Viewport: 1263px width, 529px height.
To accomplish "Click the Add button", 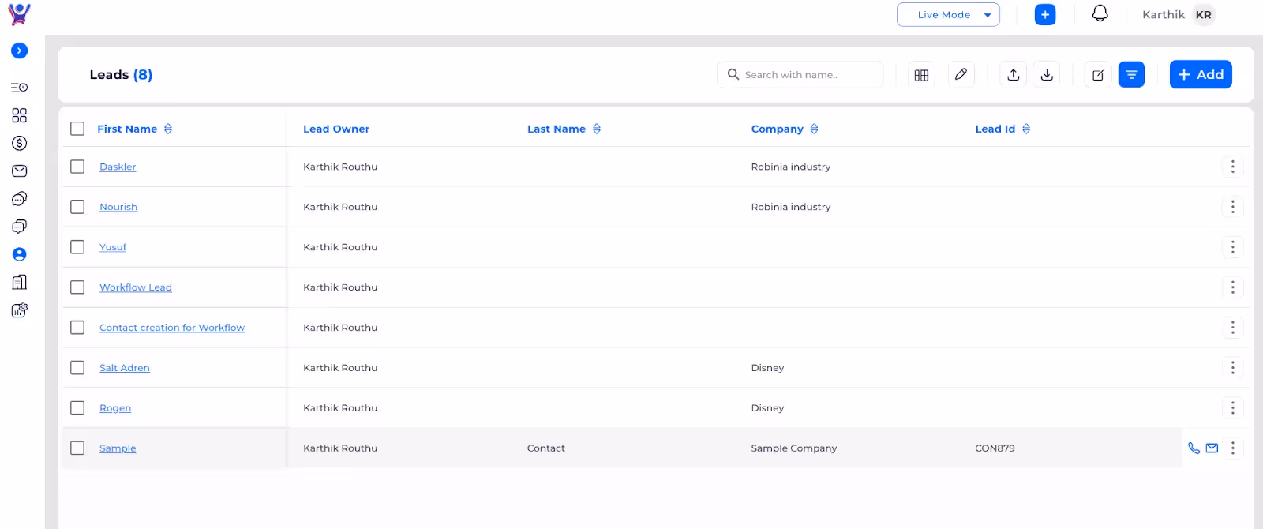I will (x=1201, y=75).
